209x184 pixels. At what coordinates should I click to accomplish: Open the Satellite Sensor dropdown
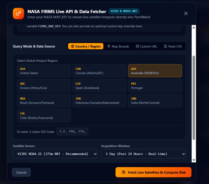55,154
